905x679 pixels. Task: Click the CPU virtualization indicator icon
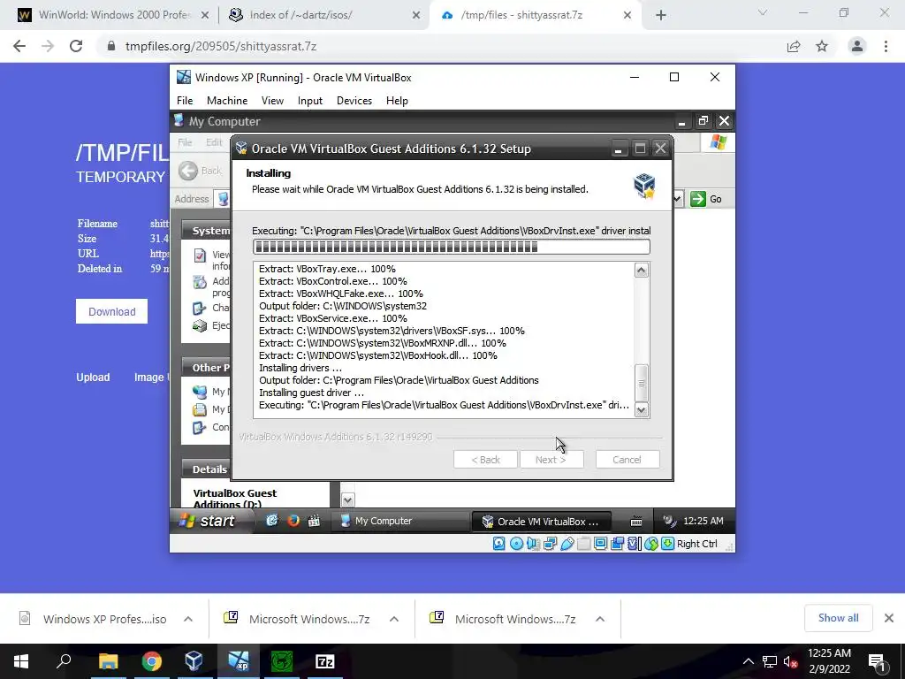click(x=634, y=544)
